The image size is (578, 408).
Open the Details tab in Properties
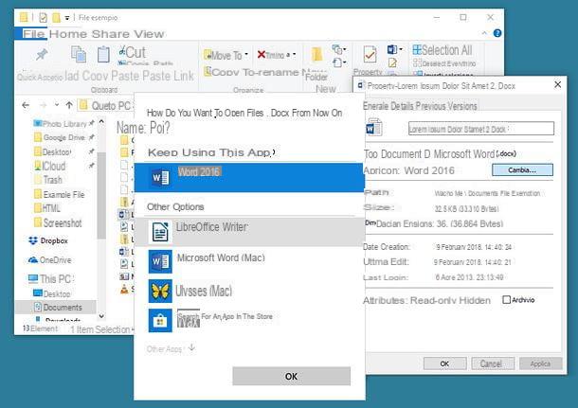point(403,106)
